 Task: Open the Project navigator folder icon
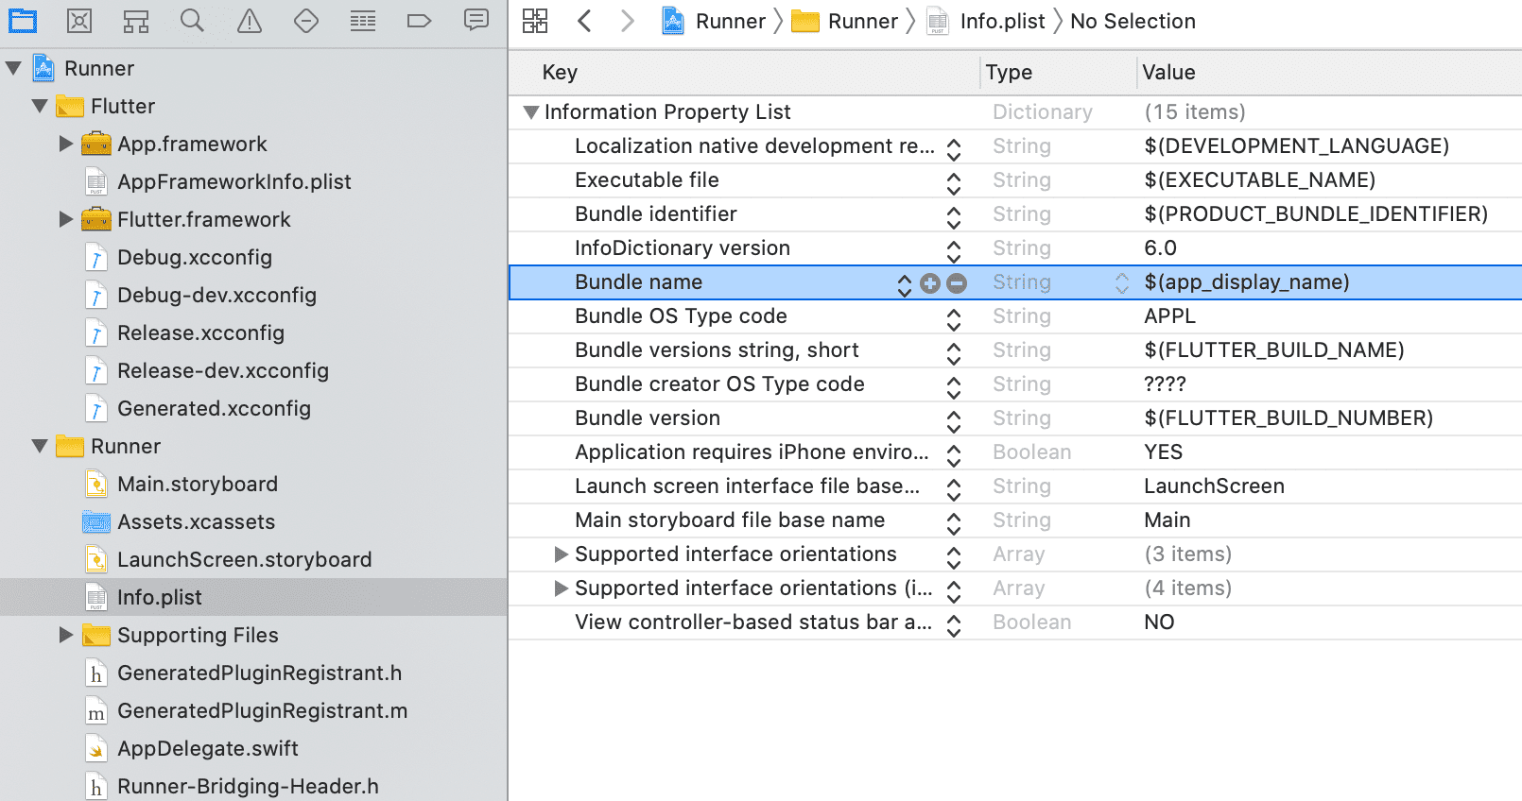point(23,21)
